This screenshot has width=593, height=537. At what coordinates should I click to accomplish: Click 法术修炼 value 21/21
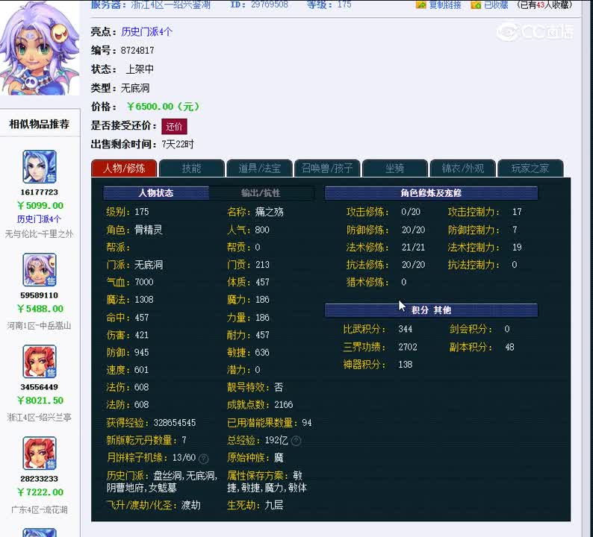(413, 248)
